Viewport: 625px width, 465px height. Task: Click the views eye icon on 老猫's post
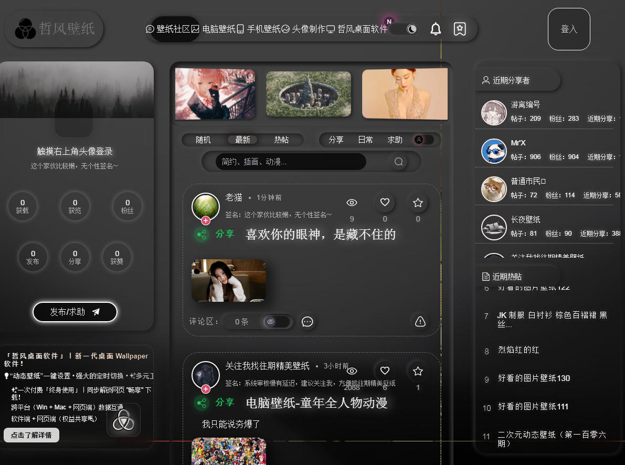click(x=352, y=203)
